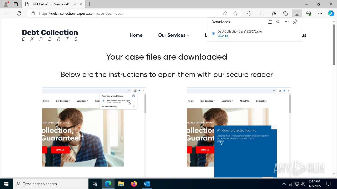Click the address bar URL
This screenshot has height=189, width=337.
81,13
